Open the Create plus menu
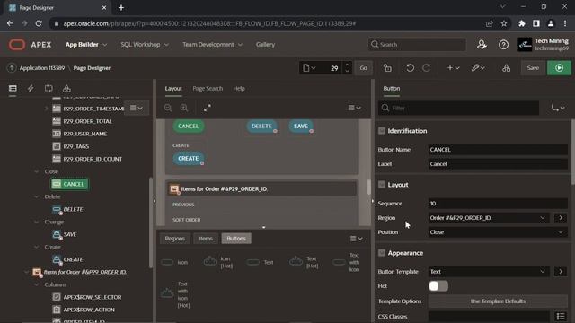 [453, 68]
